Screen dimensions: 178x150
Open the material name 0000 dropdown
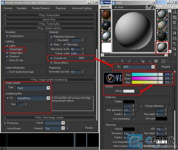click(153, 67)
